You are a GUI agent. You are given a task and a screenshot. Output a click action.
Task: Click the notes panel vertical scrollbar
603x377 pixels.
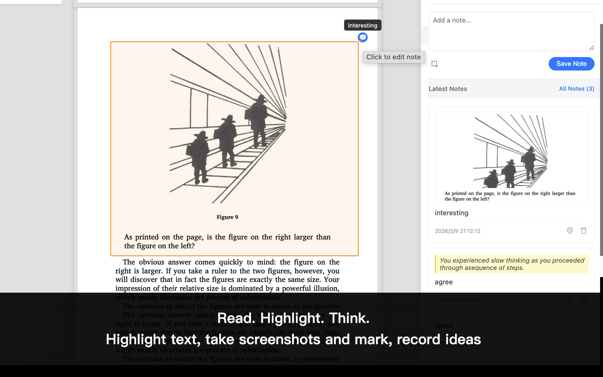click(x=600, y=141)
